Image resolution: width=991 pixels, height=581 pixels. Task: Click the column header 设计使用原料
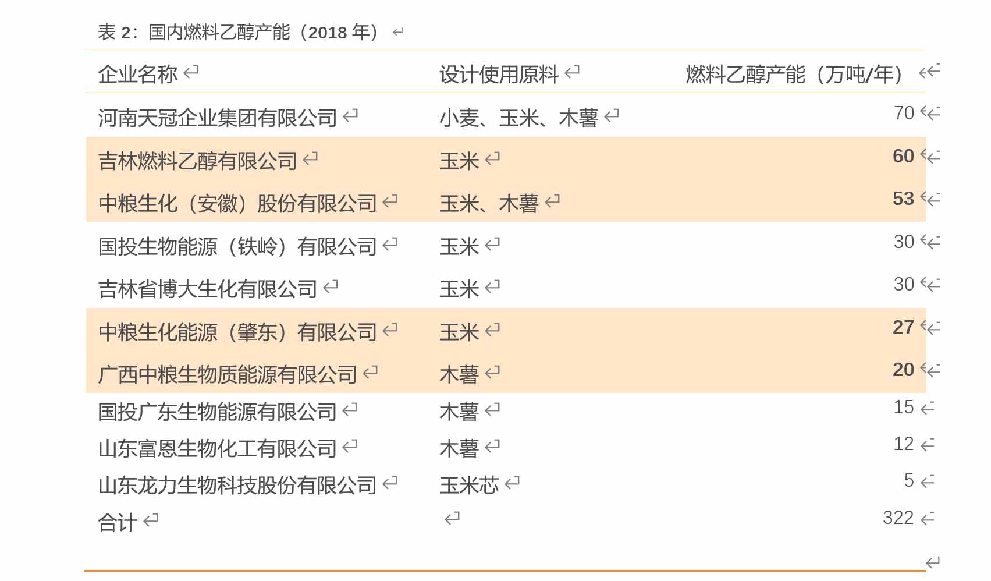pos(499,74)
